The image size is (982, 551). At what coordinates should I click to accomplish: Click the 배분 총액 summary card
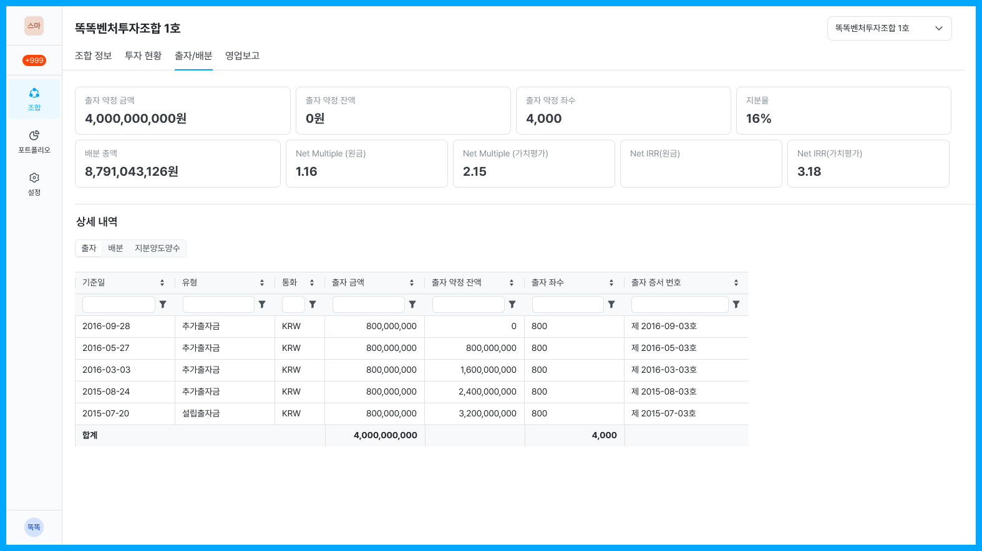coord(178,163)
